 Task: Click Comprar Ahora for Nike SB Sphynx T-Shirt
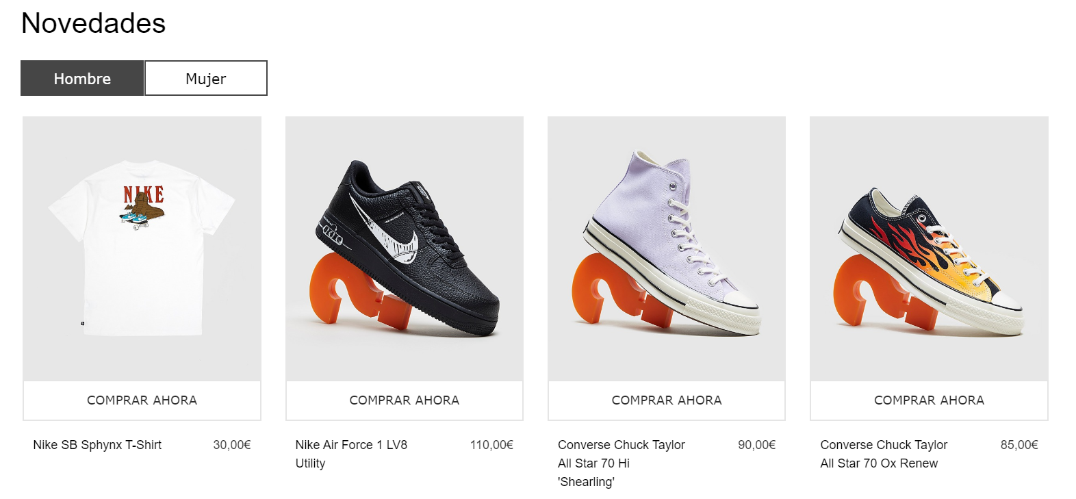142,400
